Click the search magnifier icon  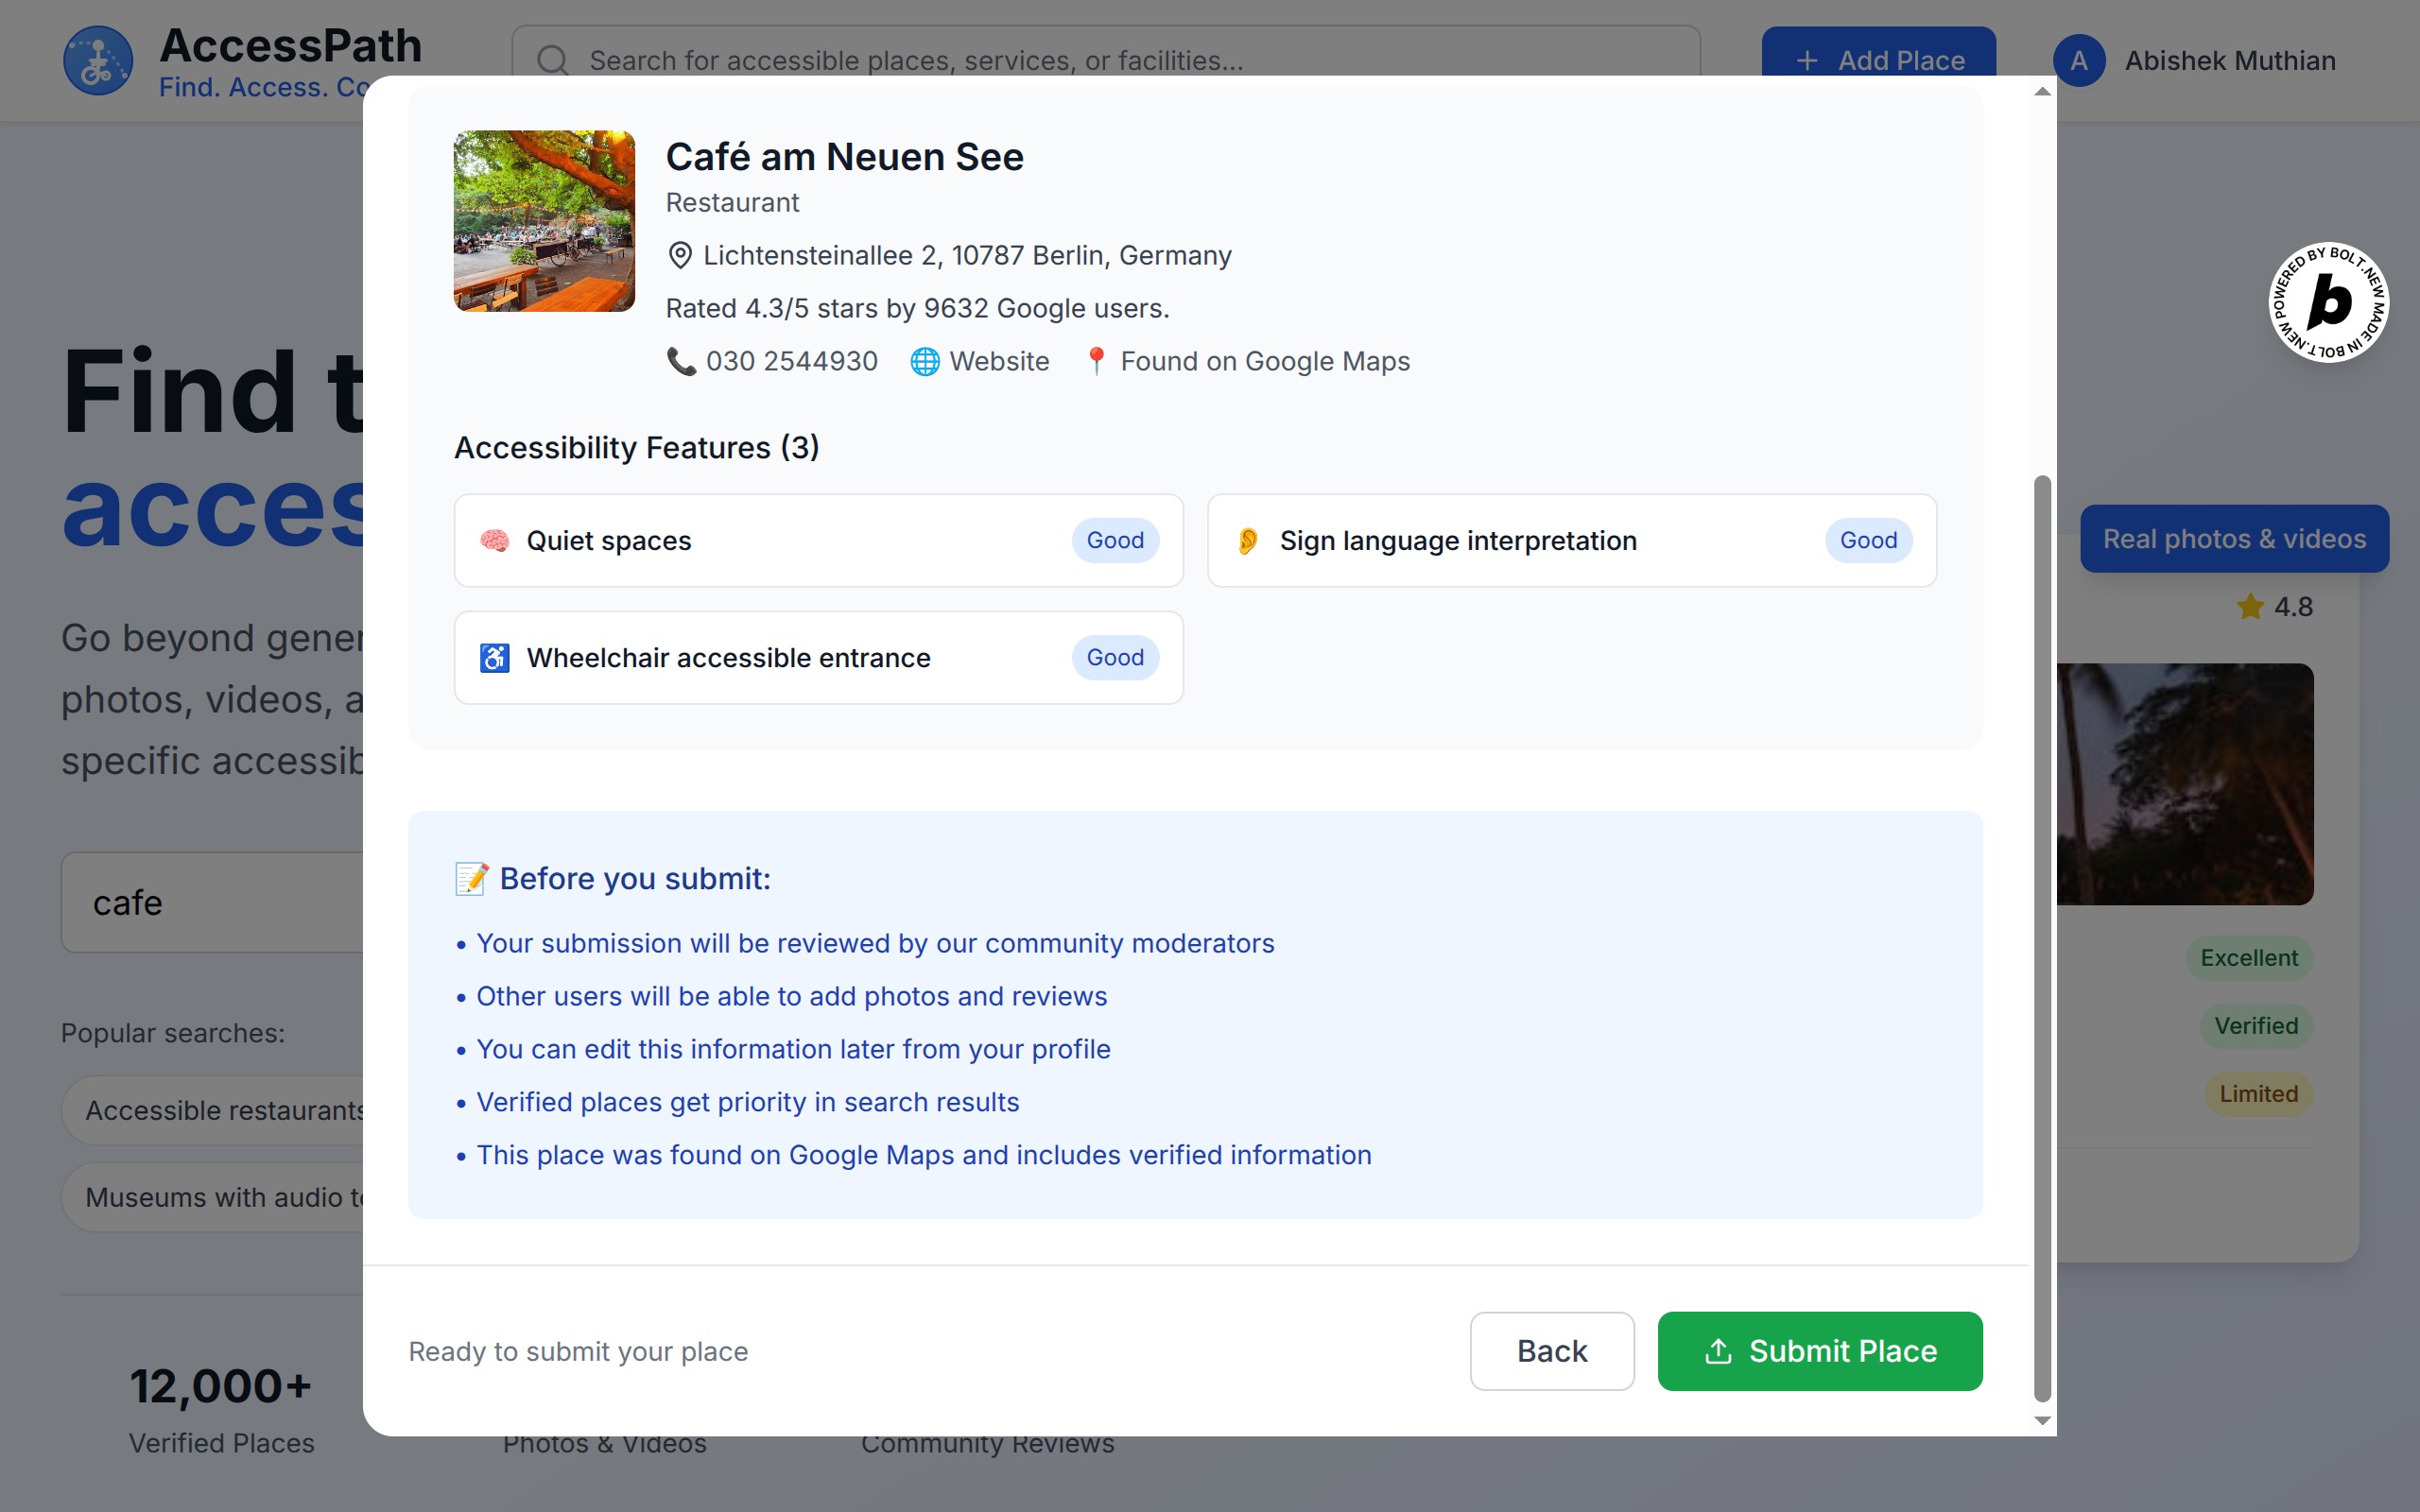click(x=552, y=60)
